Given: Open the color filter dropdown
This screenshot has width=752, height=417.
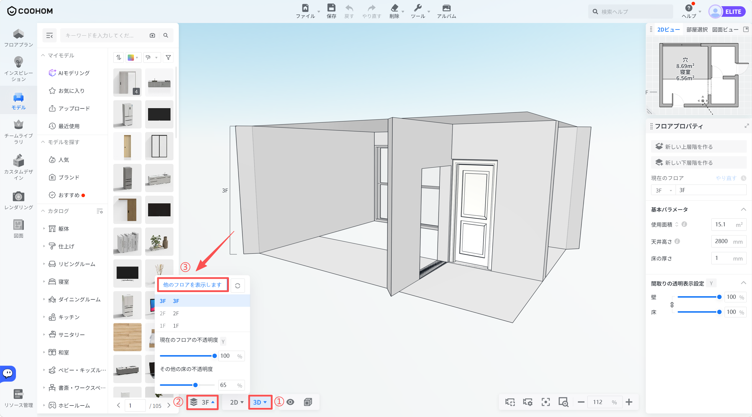Looking at the screenshot, I should click(x=133, y=57).
